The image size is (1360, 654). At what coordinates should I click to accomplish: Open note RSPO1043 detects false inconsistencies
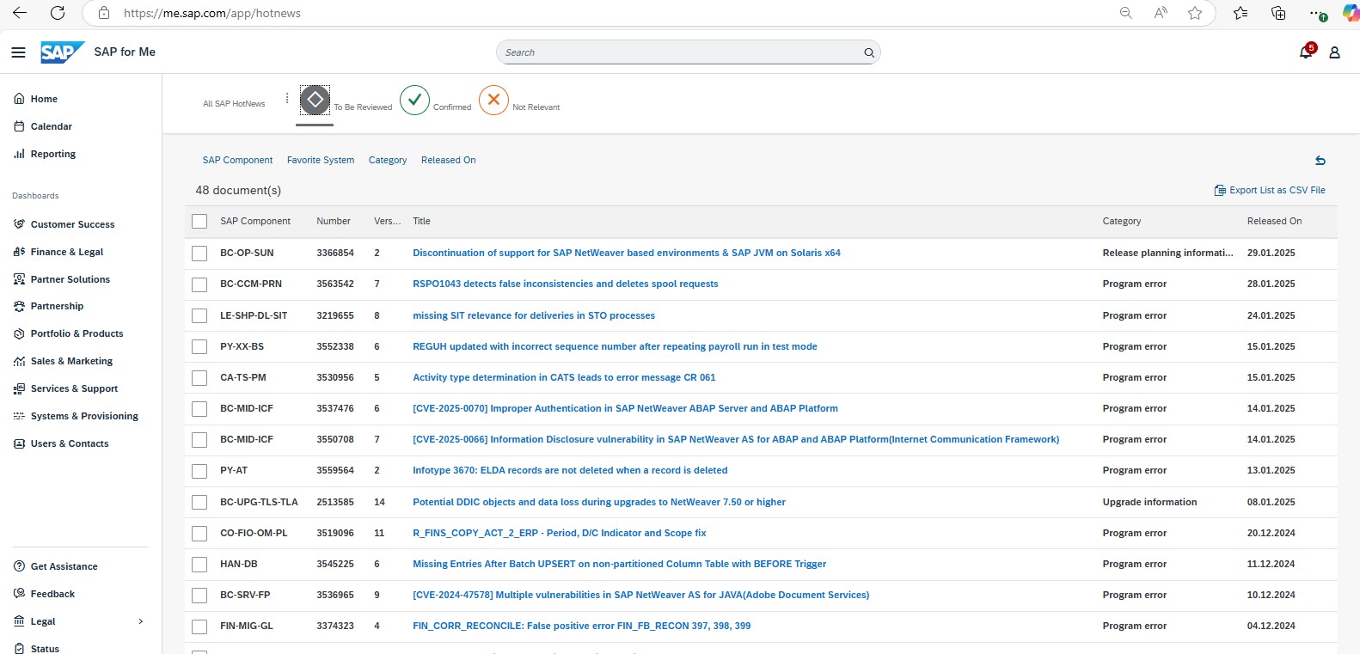coord(565,284)
